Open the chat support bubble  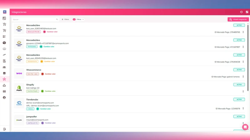tap(245, 127)
